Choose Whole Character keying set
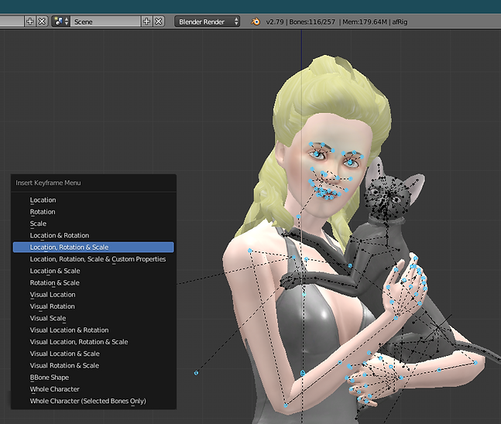Image resolution: width=501 pixels, height=424 pixels. [93, 389]
